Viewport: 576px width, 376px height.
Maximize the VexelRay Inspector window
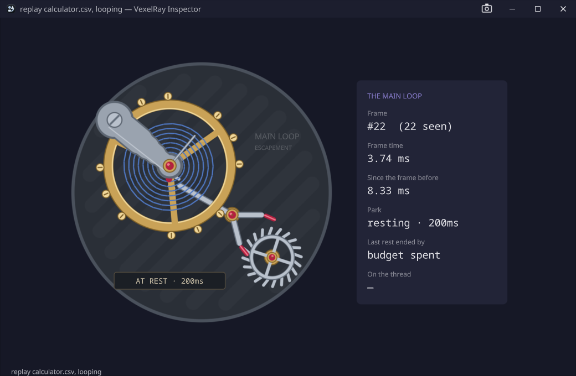click(537, 9)
